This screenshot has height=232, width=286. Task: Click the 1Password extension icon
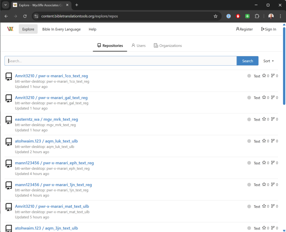tap(228, 16)
